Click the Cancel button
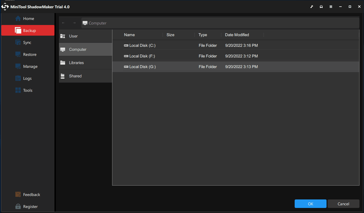364x213 pixels. [344, 204]
